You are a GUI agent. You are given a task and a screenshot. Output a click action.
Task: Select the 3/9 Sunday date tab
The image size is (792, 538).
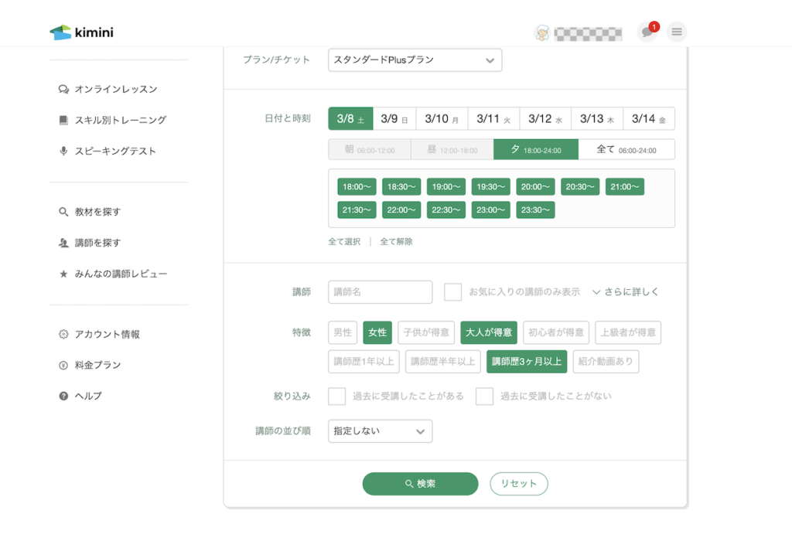point(394,118)
